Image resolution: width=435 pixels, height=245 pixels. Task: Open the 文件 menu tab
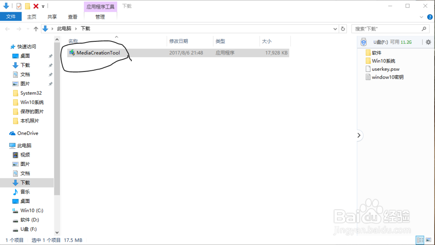[x=11, y=17]
